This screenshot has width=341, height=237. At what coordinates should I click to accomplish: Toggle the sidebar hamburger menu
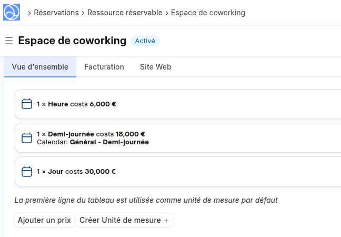pyautogui.click(x=8, y=41)
